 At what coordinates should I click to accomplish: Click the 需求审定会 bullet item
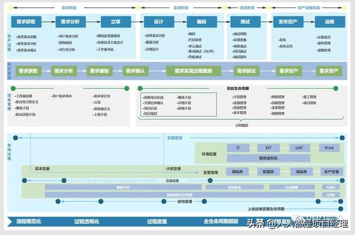pyautogui.click(x=102, y=96)
